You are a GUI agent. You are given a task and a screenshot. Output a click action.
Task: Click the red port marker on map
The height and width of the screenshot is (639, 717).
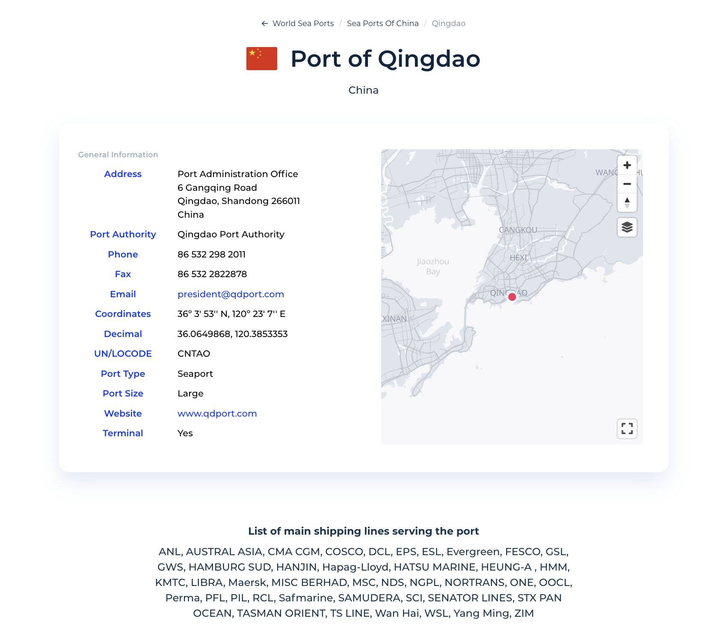pos(512,297)
